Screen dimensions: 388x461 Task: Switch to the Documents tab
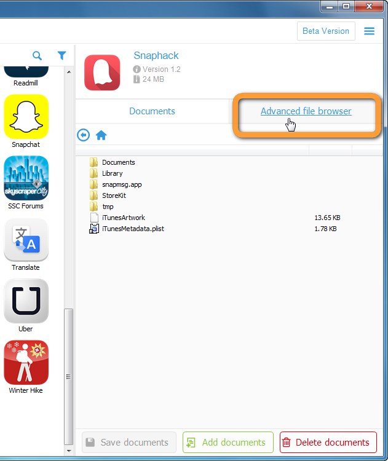(152, 111)
